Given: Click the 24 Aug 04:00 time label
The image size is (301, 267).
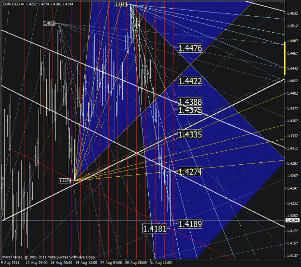Looking at the screenshot, I should pos(111,263).
